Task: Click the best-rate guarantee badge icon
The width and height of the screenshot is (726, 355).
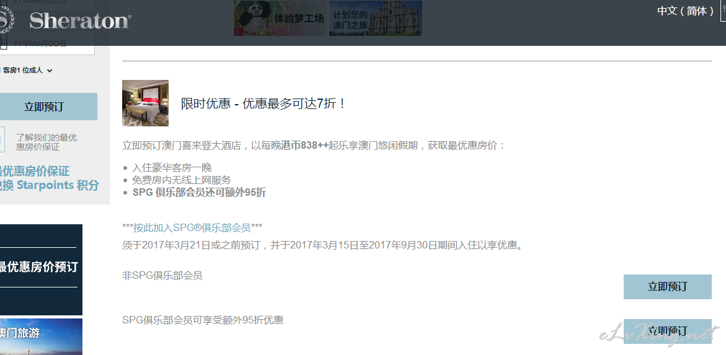Action: tap(2, 140)
